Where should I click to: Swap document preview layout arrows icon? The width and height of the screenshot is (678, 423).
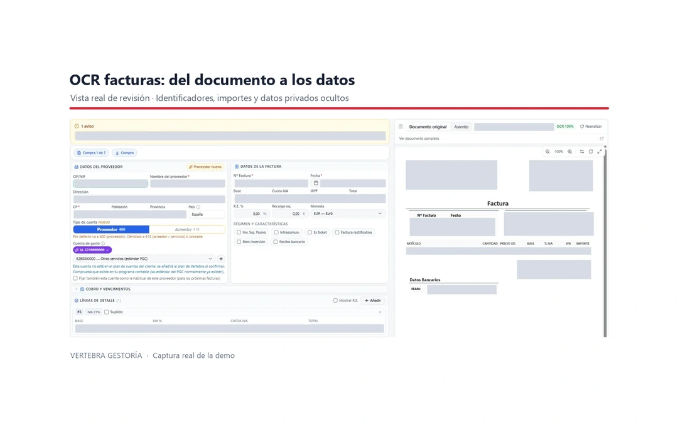pos(581,152)
